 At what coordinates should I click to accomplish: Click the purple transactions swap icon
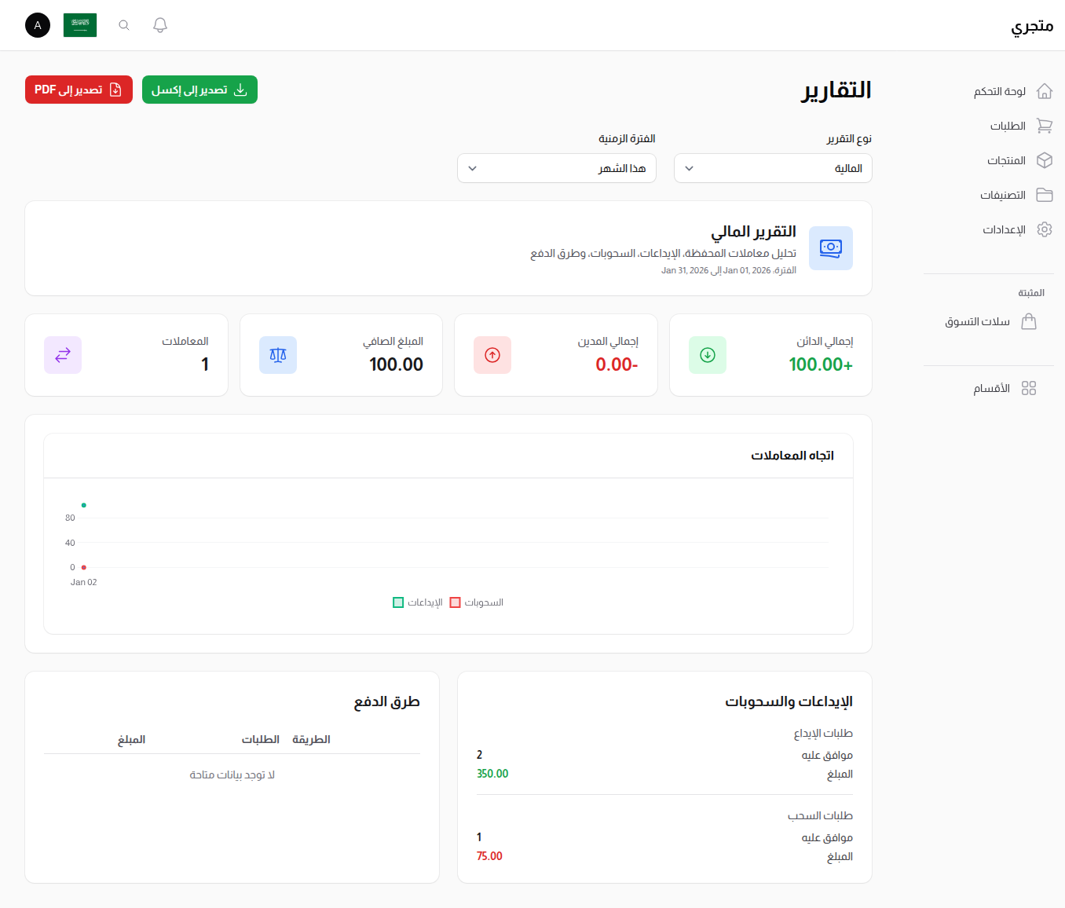(x=63, y=355)
